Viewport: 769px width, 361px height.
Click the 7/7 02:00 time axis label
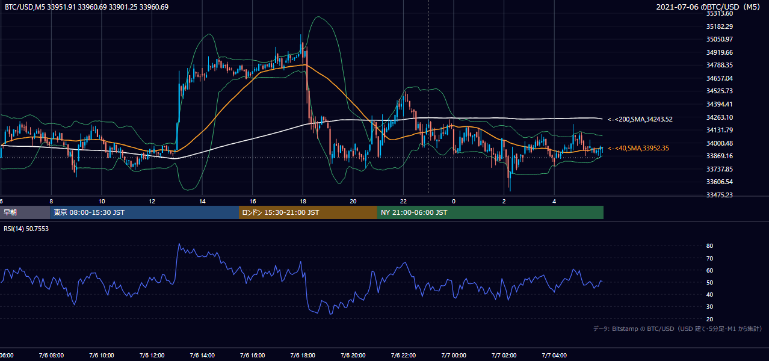pyautogui.click(x=504, y=356)
